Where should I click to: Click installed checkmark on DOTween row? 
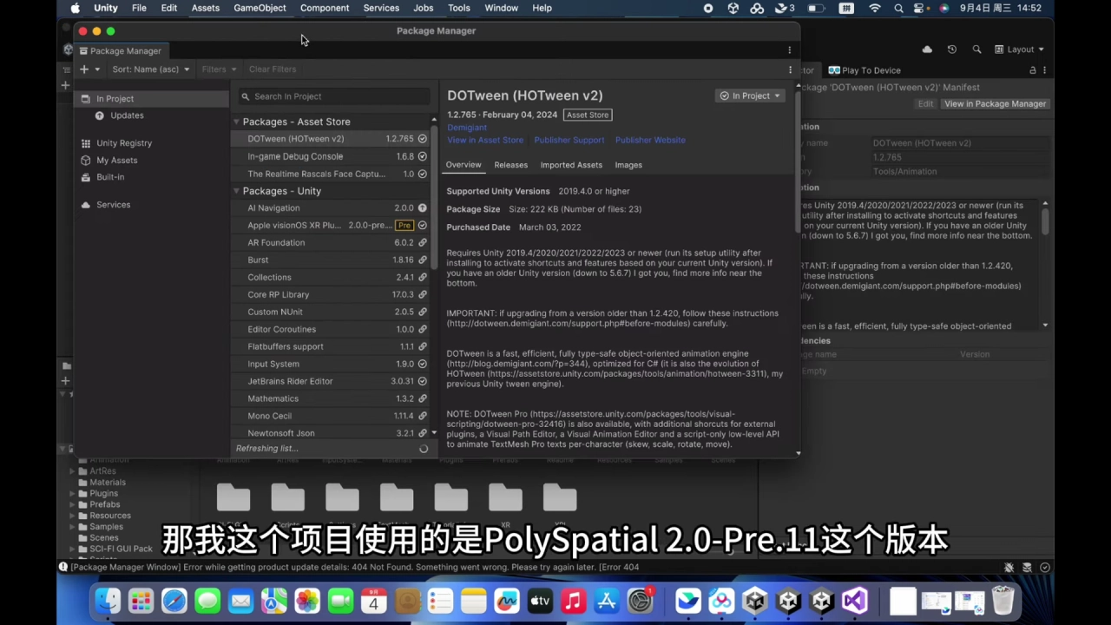423,139
